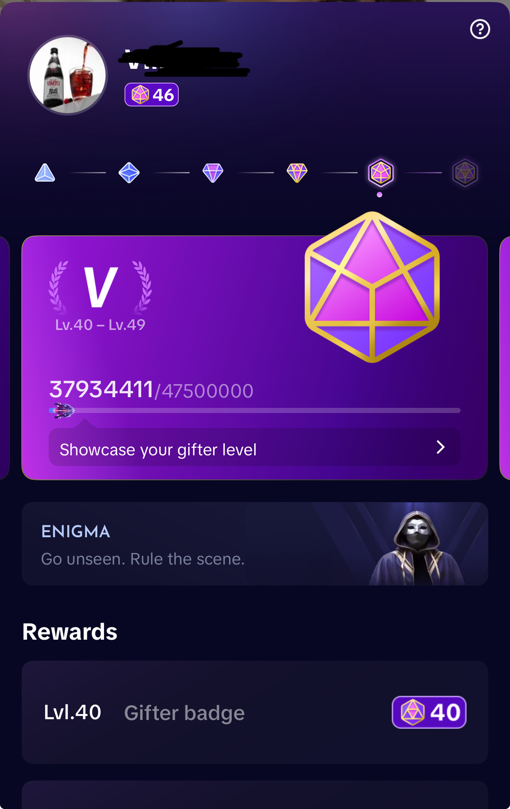Select the blue triangle tier icon

point(45,173)
